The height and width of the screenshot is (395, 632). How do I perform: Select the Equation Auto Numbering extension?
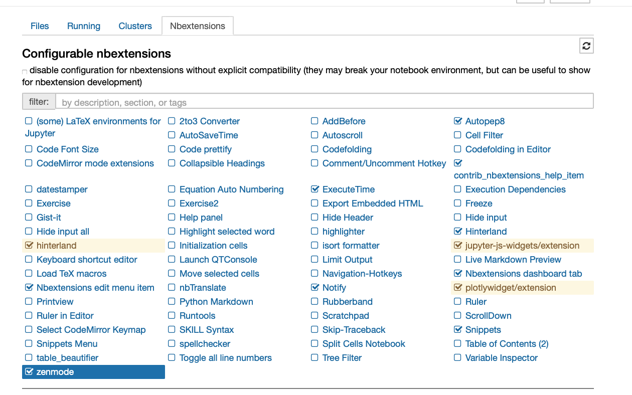click(232, 189)
